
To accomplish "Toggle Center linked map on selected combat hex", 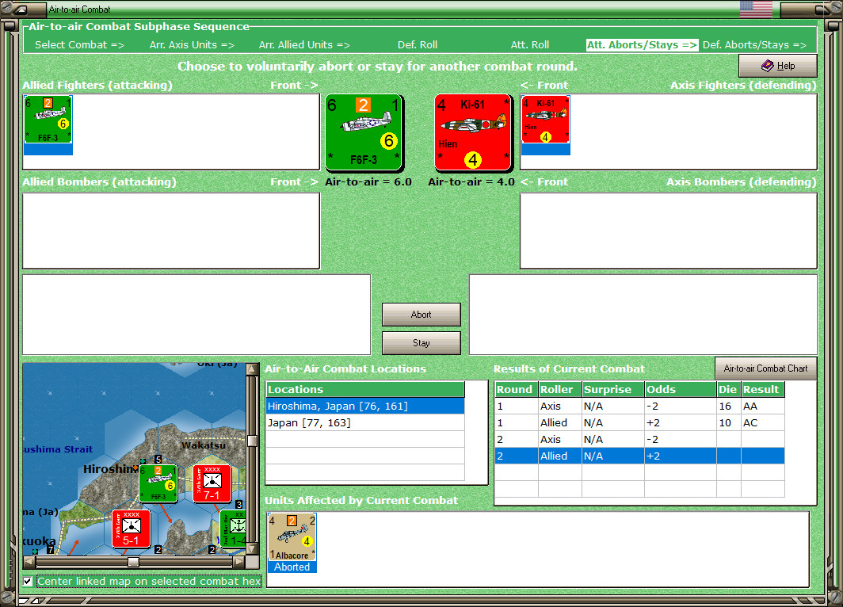I will [x=28, y=581].
